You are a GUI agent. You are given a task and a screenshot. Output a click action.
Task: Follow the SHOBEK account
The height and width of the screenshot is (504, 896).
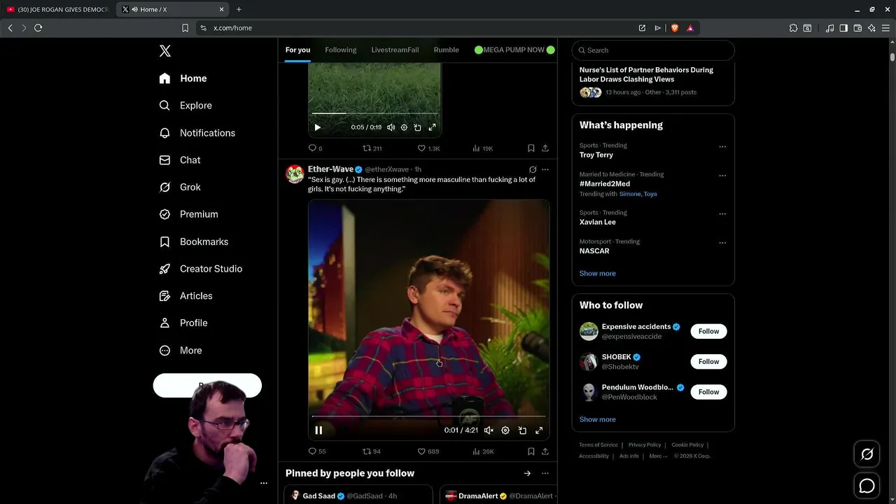click(x=708, y=362)
